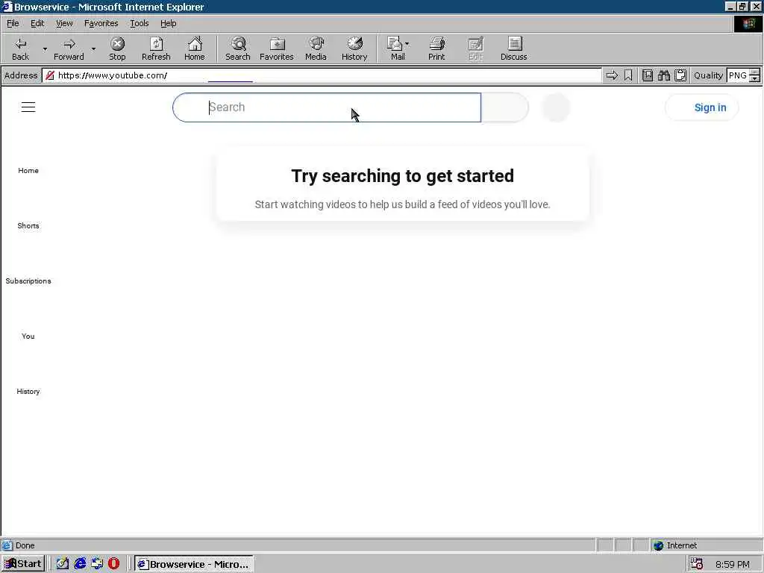764x573 pixels.
Task: Click the YouTube hamburger menu icon
Action: click(28, 107)
